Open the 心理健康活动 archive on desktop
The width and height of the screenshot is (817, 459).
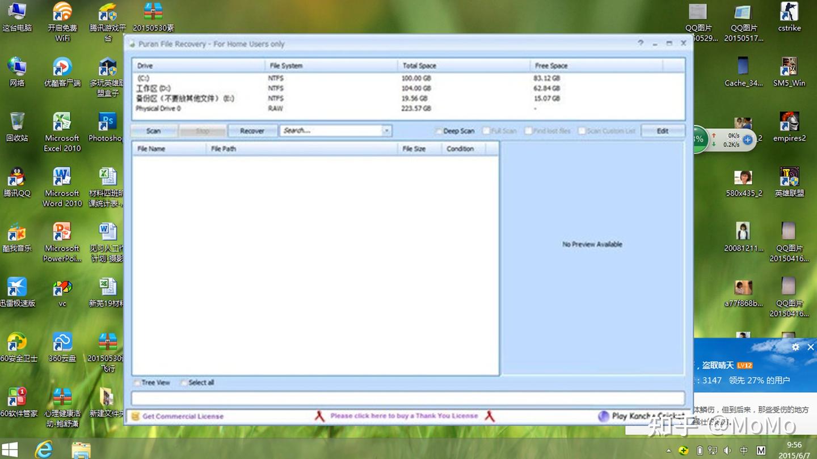[x=62, y=407]
